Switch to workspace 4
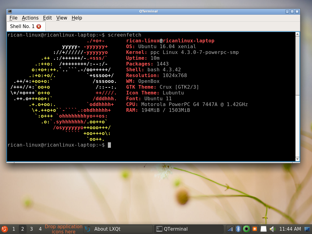Image resolution: width=312 pixels, height=234 pixels. pos(40,229)
